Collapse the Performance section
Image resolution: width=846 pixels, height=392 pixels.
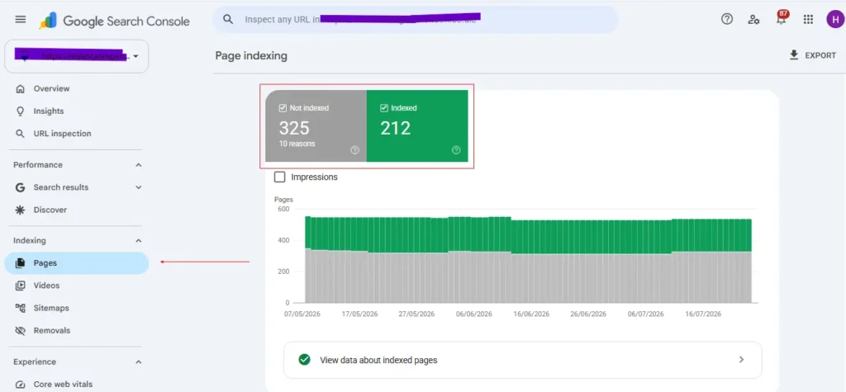pyautogui.click(x=139, y=165)
